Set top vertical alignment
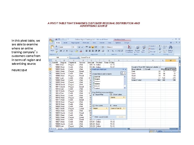The image size is (194, 145). coord(87,47)
